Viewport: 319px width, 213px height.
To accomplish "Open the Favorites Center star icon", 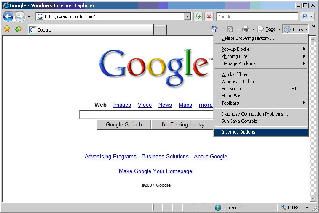I will [7, 29].
